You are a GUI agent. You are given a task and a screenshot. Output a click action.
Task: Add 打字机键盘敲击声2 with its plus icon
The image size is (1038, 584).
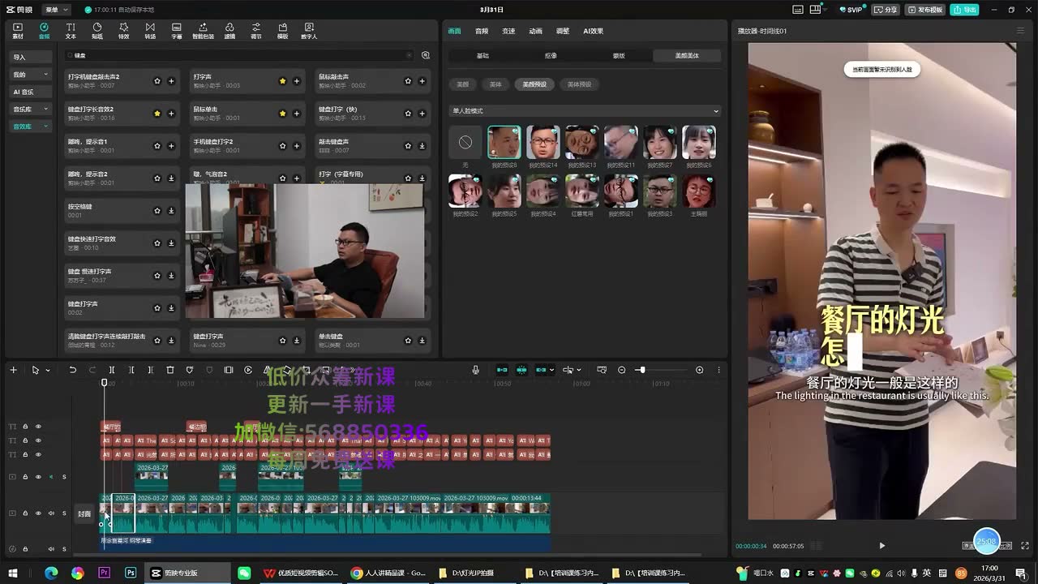coord(171,81)
